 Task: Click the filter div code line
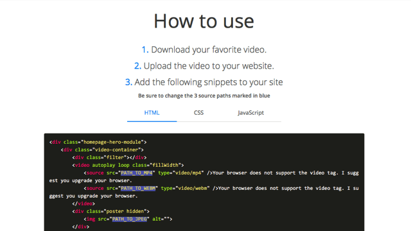tap(110, 157)
